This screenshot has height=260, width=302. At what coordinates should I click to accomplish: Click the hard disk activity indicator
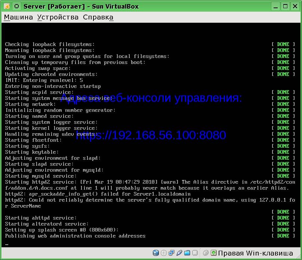click(x=156, y=253)
